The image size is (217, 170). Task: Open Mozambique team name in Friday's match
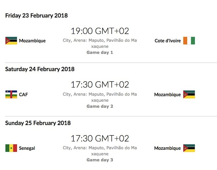coord(32,41)
